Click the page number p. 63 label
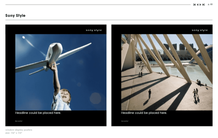The image size is (218, 138). (x=210, y=5)
